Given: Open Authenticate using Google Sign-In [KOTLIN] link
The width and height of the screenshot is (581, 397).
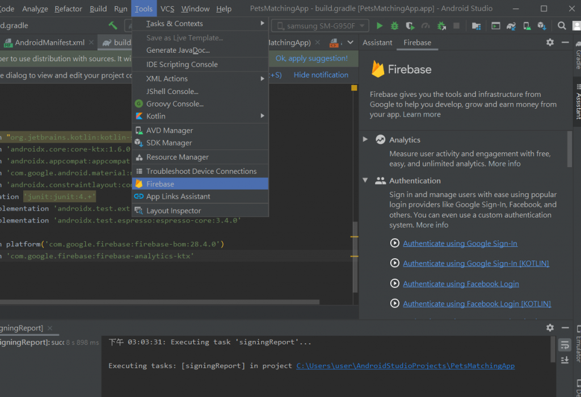Looking at the screenshot, I should pyautogui.click(x=476, y=263).
